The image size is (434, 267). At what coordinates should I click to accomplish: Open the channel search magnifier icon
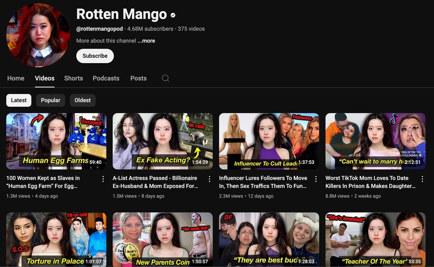pos(166,78)
